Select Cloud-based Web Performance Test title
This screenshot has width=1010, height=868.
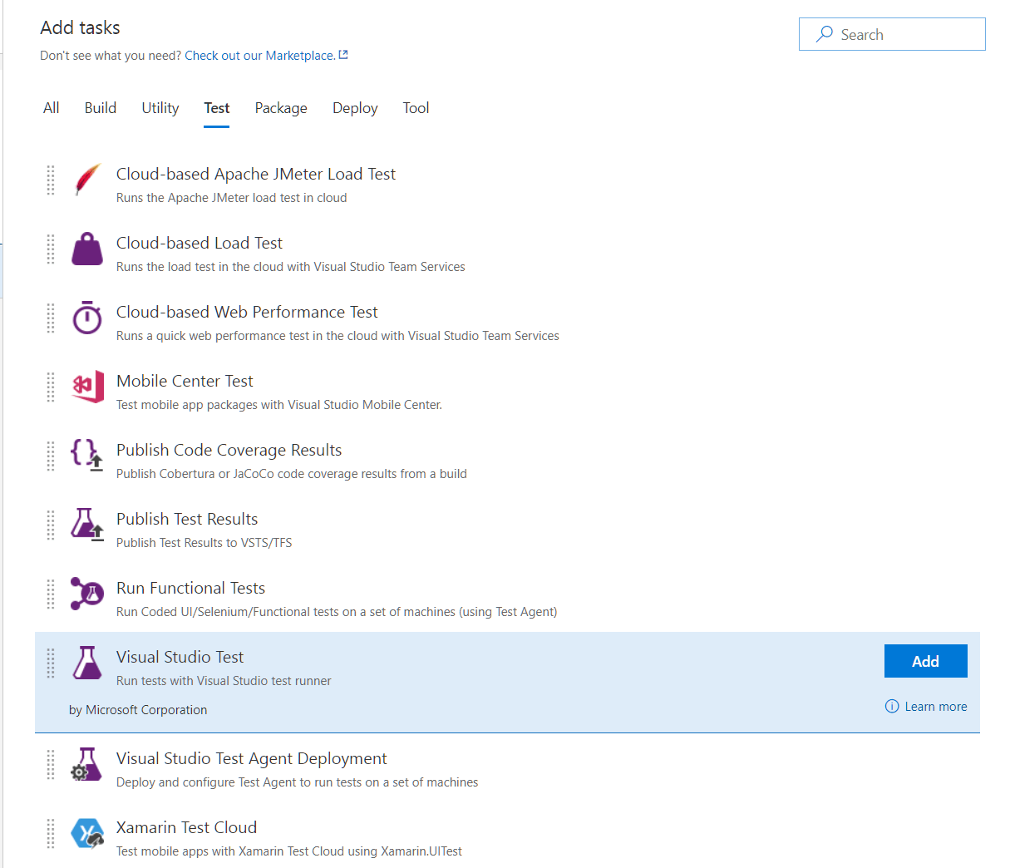point(247,312)
